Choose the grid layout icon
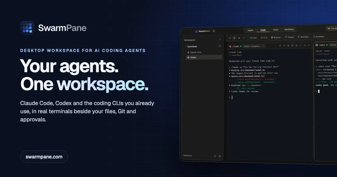Viewport: 337px width, 177px height. [239, 38]
